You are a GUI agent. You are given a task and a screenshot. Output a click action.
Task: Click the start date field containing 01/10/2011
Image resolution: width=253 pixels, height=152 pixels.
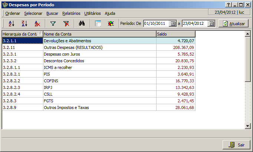coord(156,23)
